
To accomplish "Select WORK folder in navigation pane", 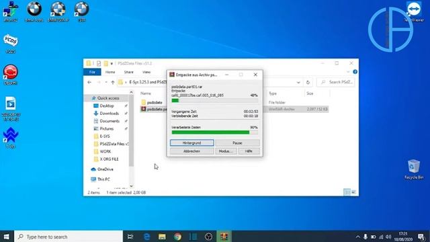I will coord(105,151).
